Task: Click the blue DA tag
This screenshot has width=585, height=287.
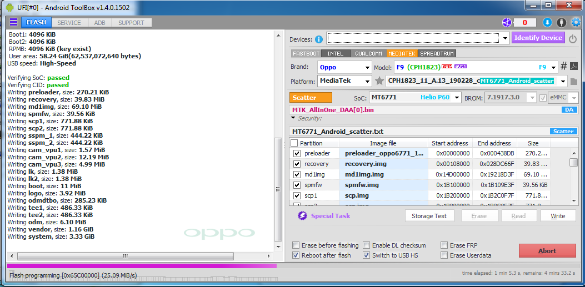Action: [x=569, y=110]
